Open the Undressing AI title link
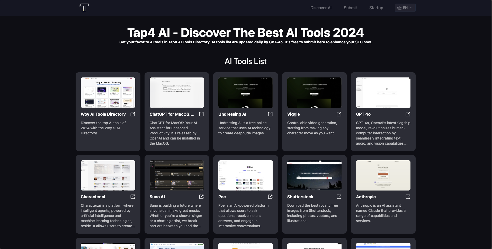 (232, 114)
